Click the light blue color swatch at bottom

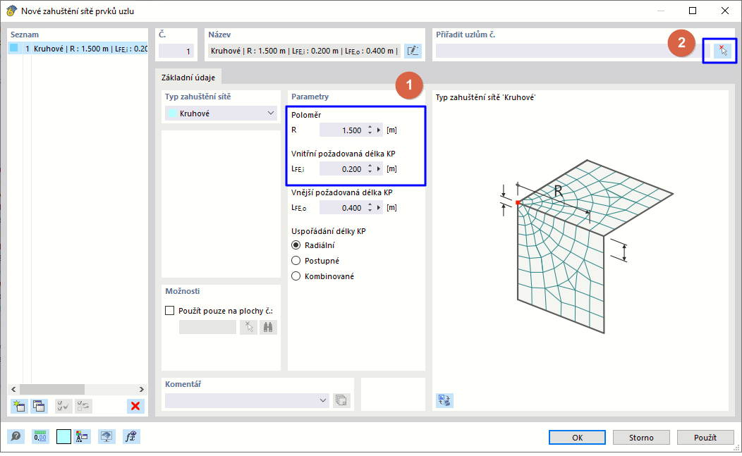click(63, 436)
